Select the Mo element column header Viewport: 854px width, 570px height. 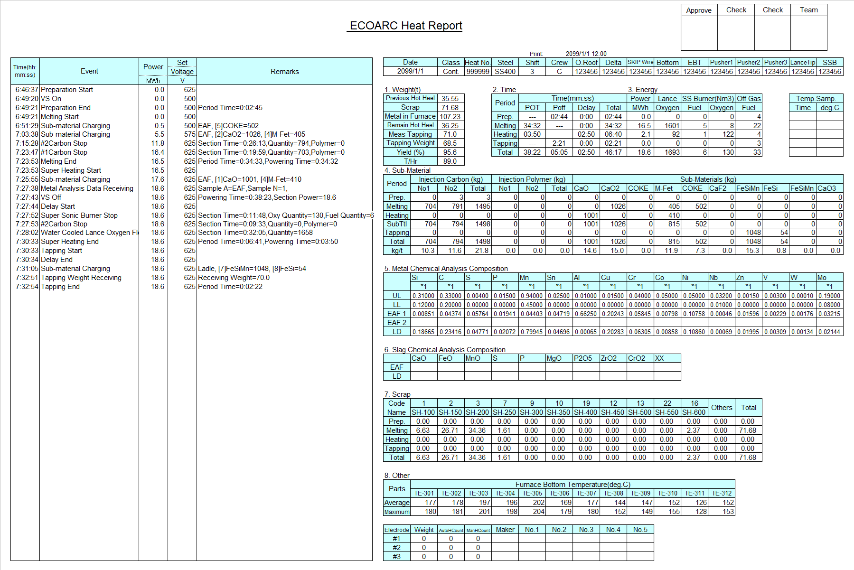pyautogui.click(x=830, y=277)
